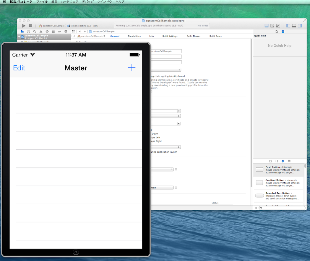Go back in editor history

pyautogui.click(x=79, y=31)
